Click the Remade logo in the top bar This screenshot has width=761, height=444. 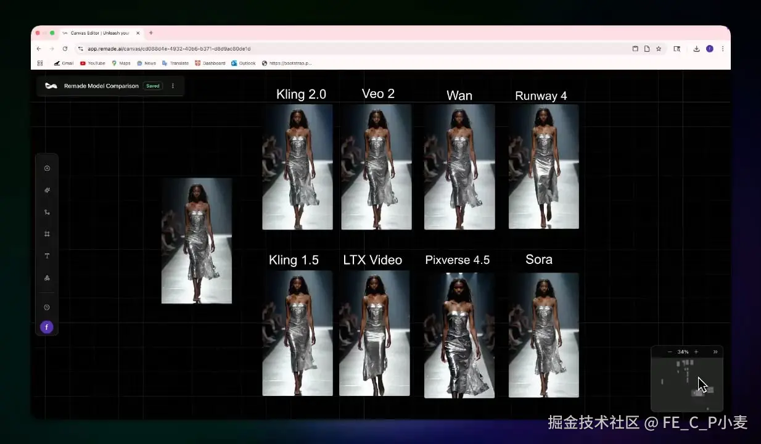tap(51, 86)
